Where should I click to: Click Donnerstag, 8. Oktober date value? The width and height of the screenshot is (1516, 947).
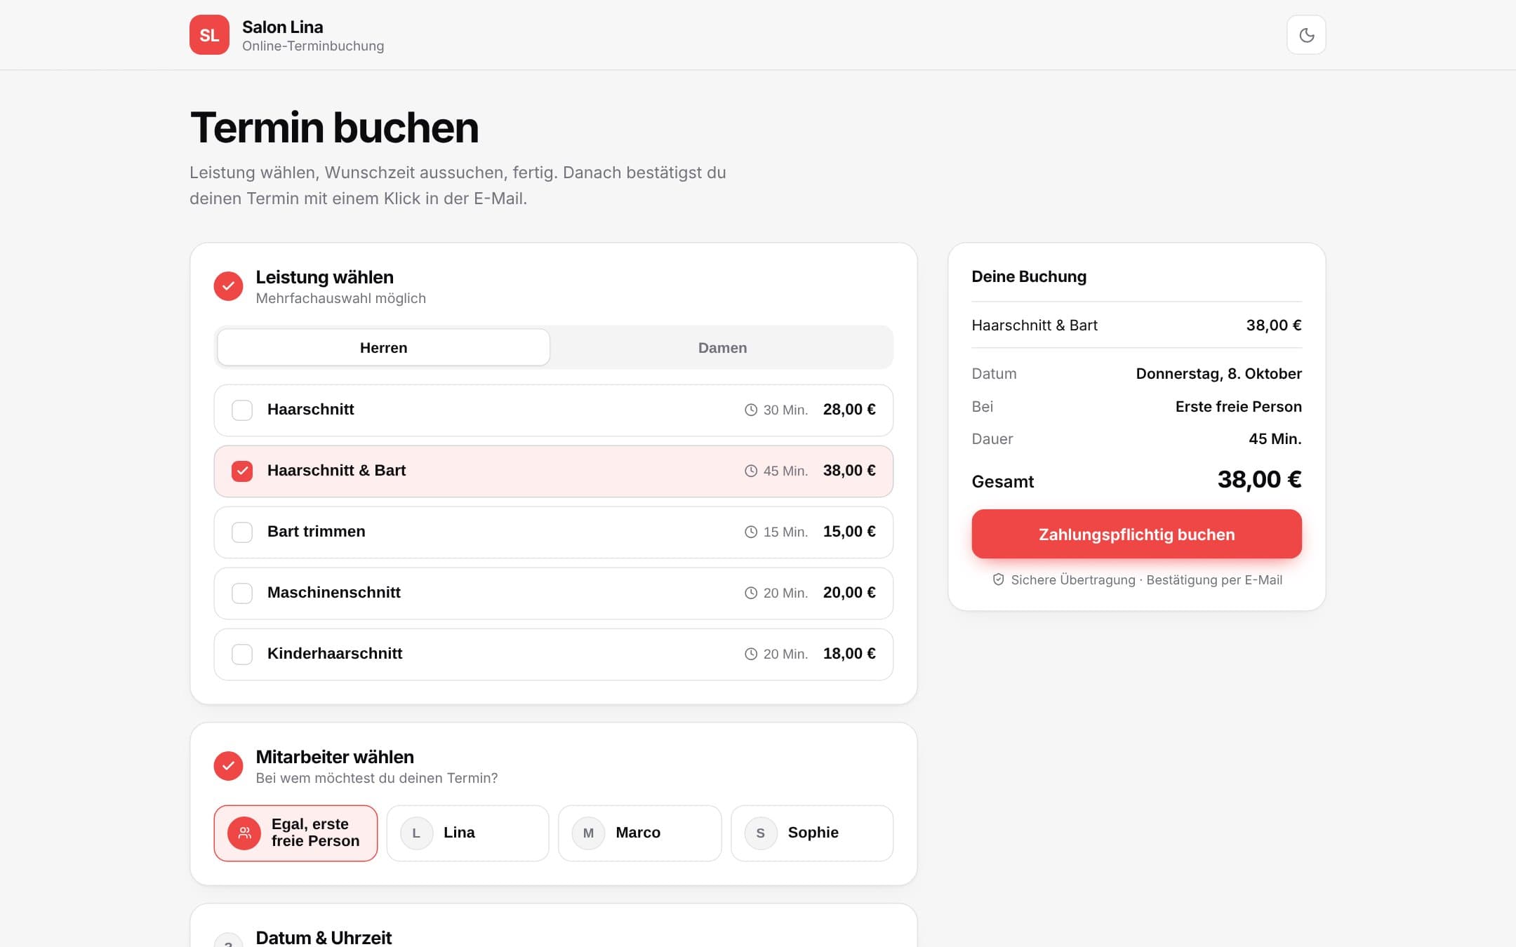tap(1218, 373)
